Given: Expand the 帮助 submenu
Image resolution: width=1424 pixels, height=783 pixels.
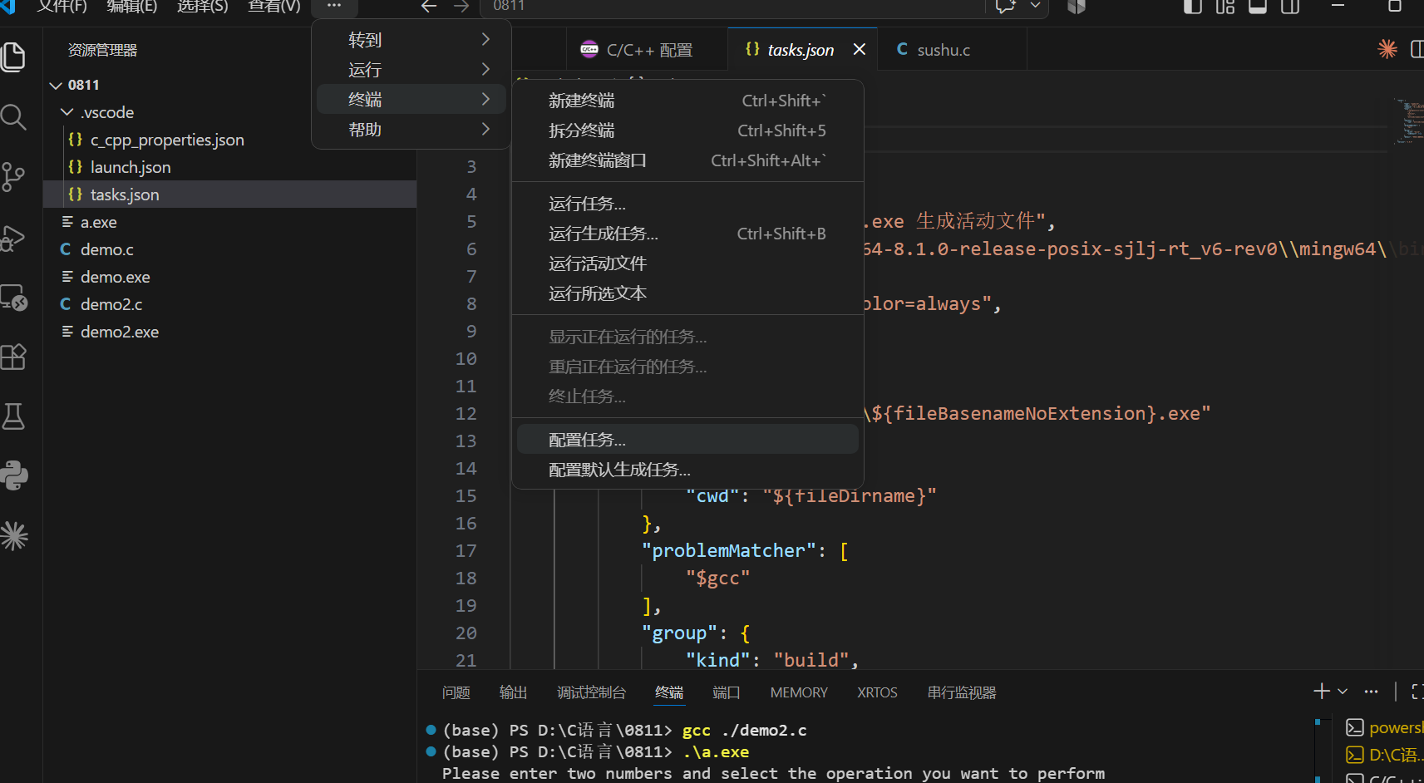Looking at the screenshot, I should click(x=411, y=130).
